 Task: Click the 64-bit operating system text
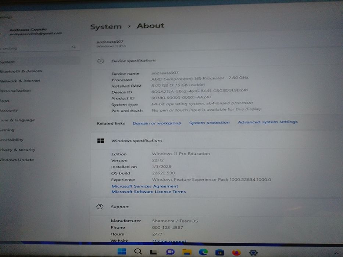point(202,103)
